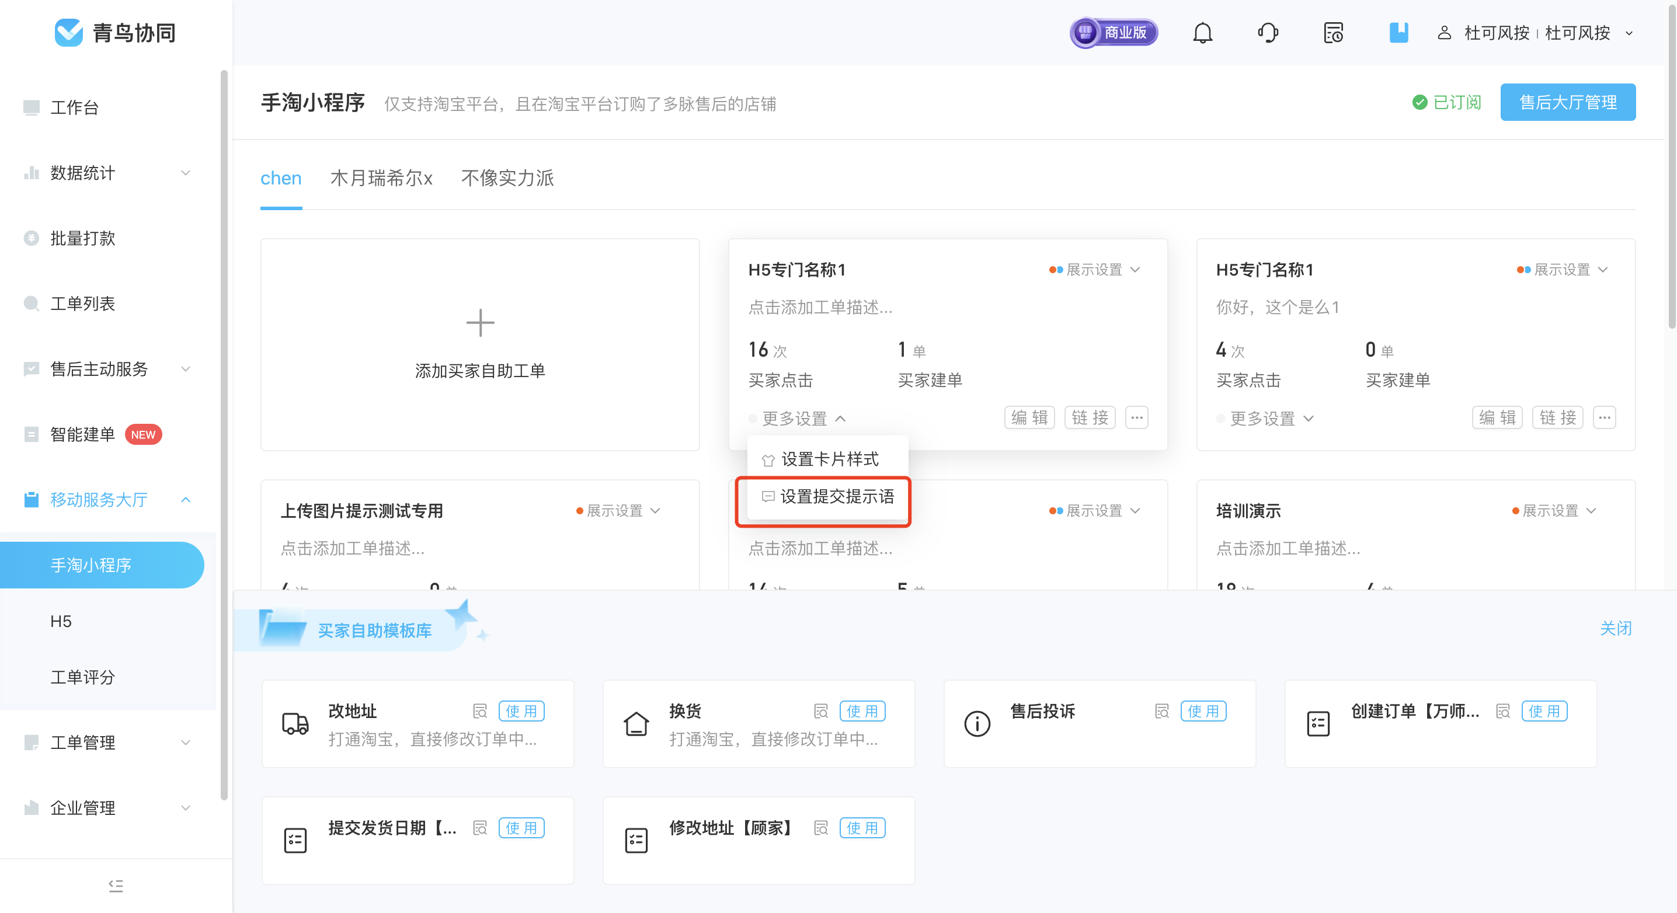Click the 青鸟协同 logo

pyautogui.click(x=115, y=33)
